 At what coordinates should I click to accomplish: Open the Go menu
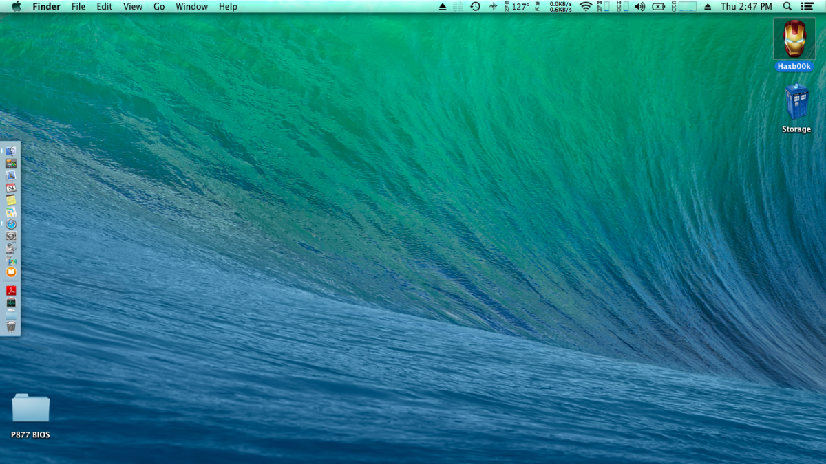coord(159,6)
